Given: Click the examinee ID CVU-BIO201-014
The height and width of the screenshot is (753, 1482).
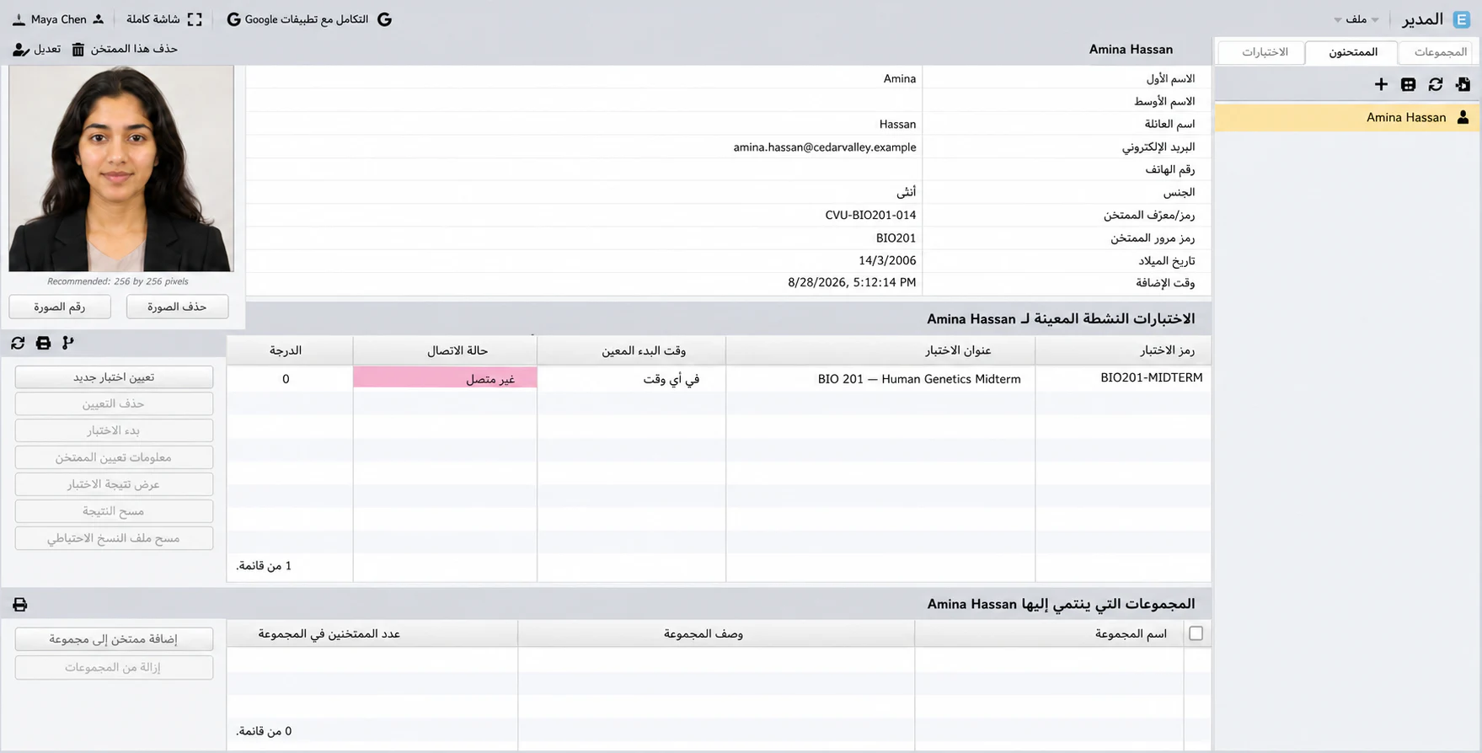Looking at the screenshot, I should tap(870, 216).
